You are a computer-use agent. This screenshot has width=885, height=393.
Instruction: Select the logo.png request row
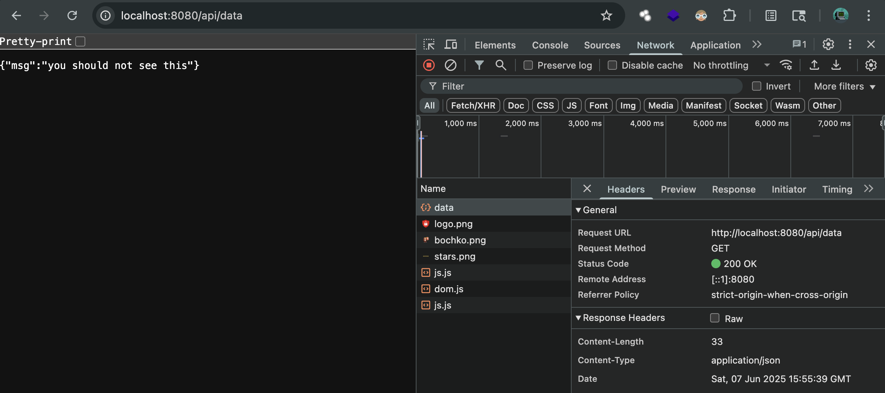click(x=494, y=224)
